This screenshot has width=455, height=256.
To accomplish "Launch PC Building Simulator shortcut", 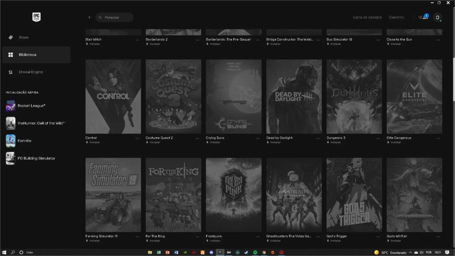I will (x=36, y=158).
